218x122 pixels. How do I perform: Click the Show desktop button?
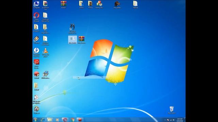(185, 120)
